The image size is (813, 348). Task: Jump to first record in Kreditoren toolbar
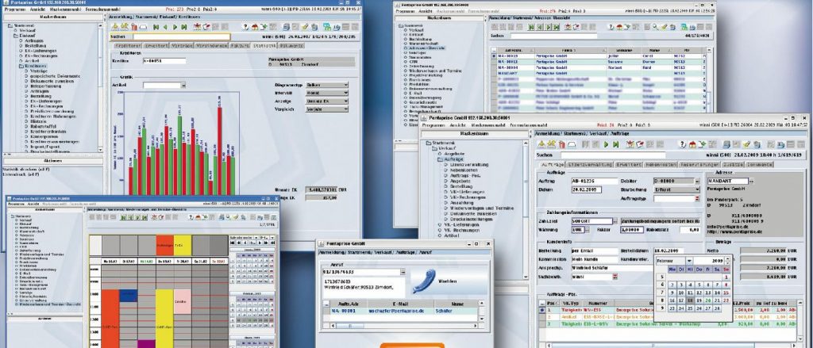point(157,26)
